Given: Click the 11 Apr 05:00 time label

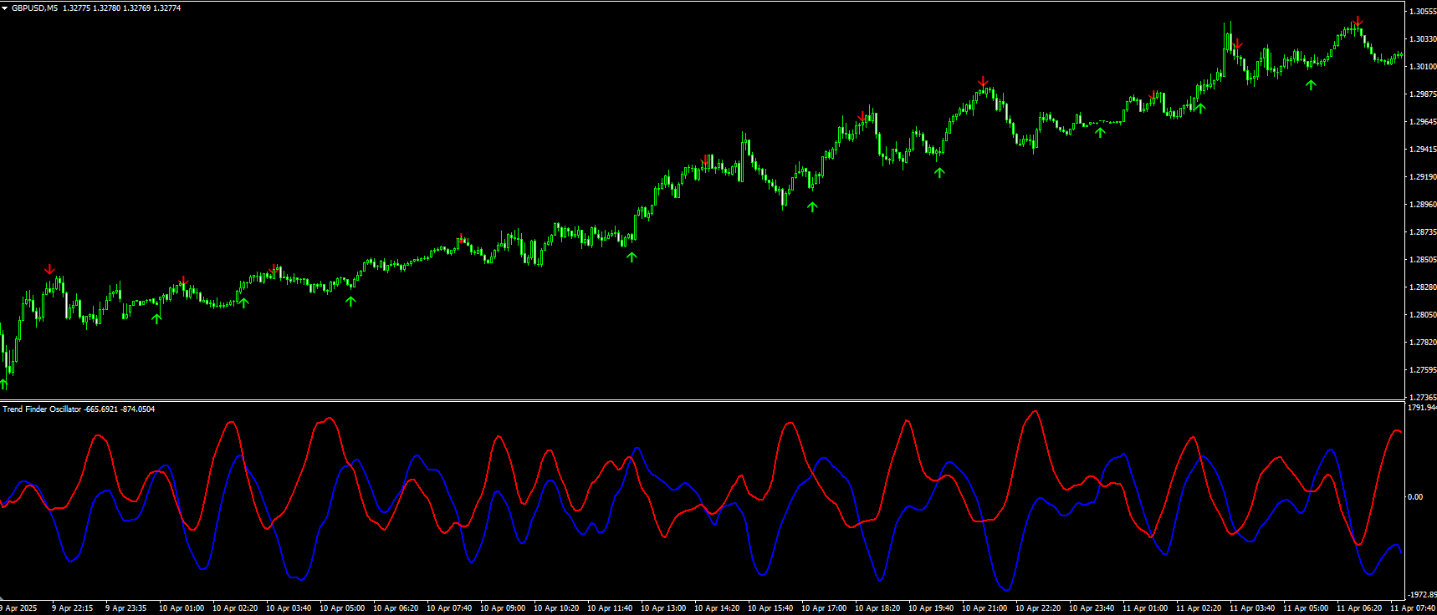Looking at the screenshot, I should [1306, 608].
